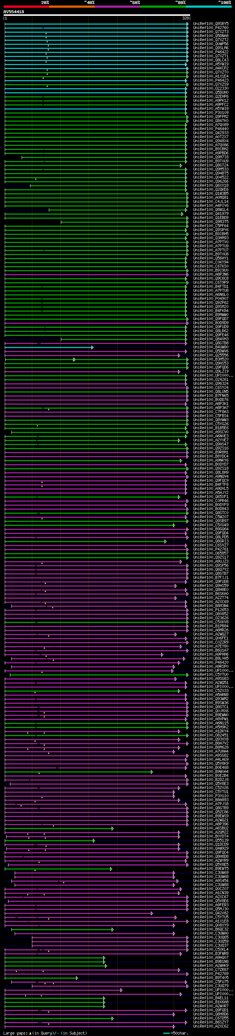
Task: Choose UniRef100_P30109 row
Action: [211, 112]
